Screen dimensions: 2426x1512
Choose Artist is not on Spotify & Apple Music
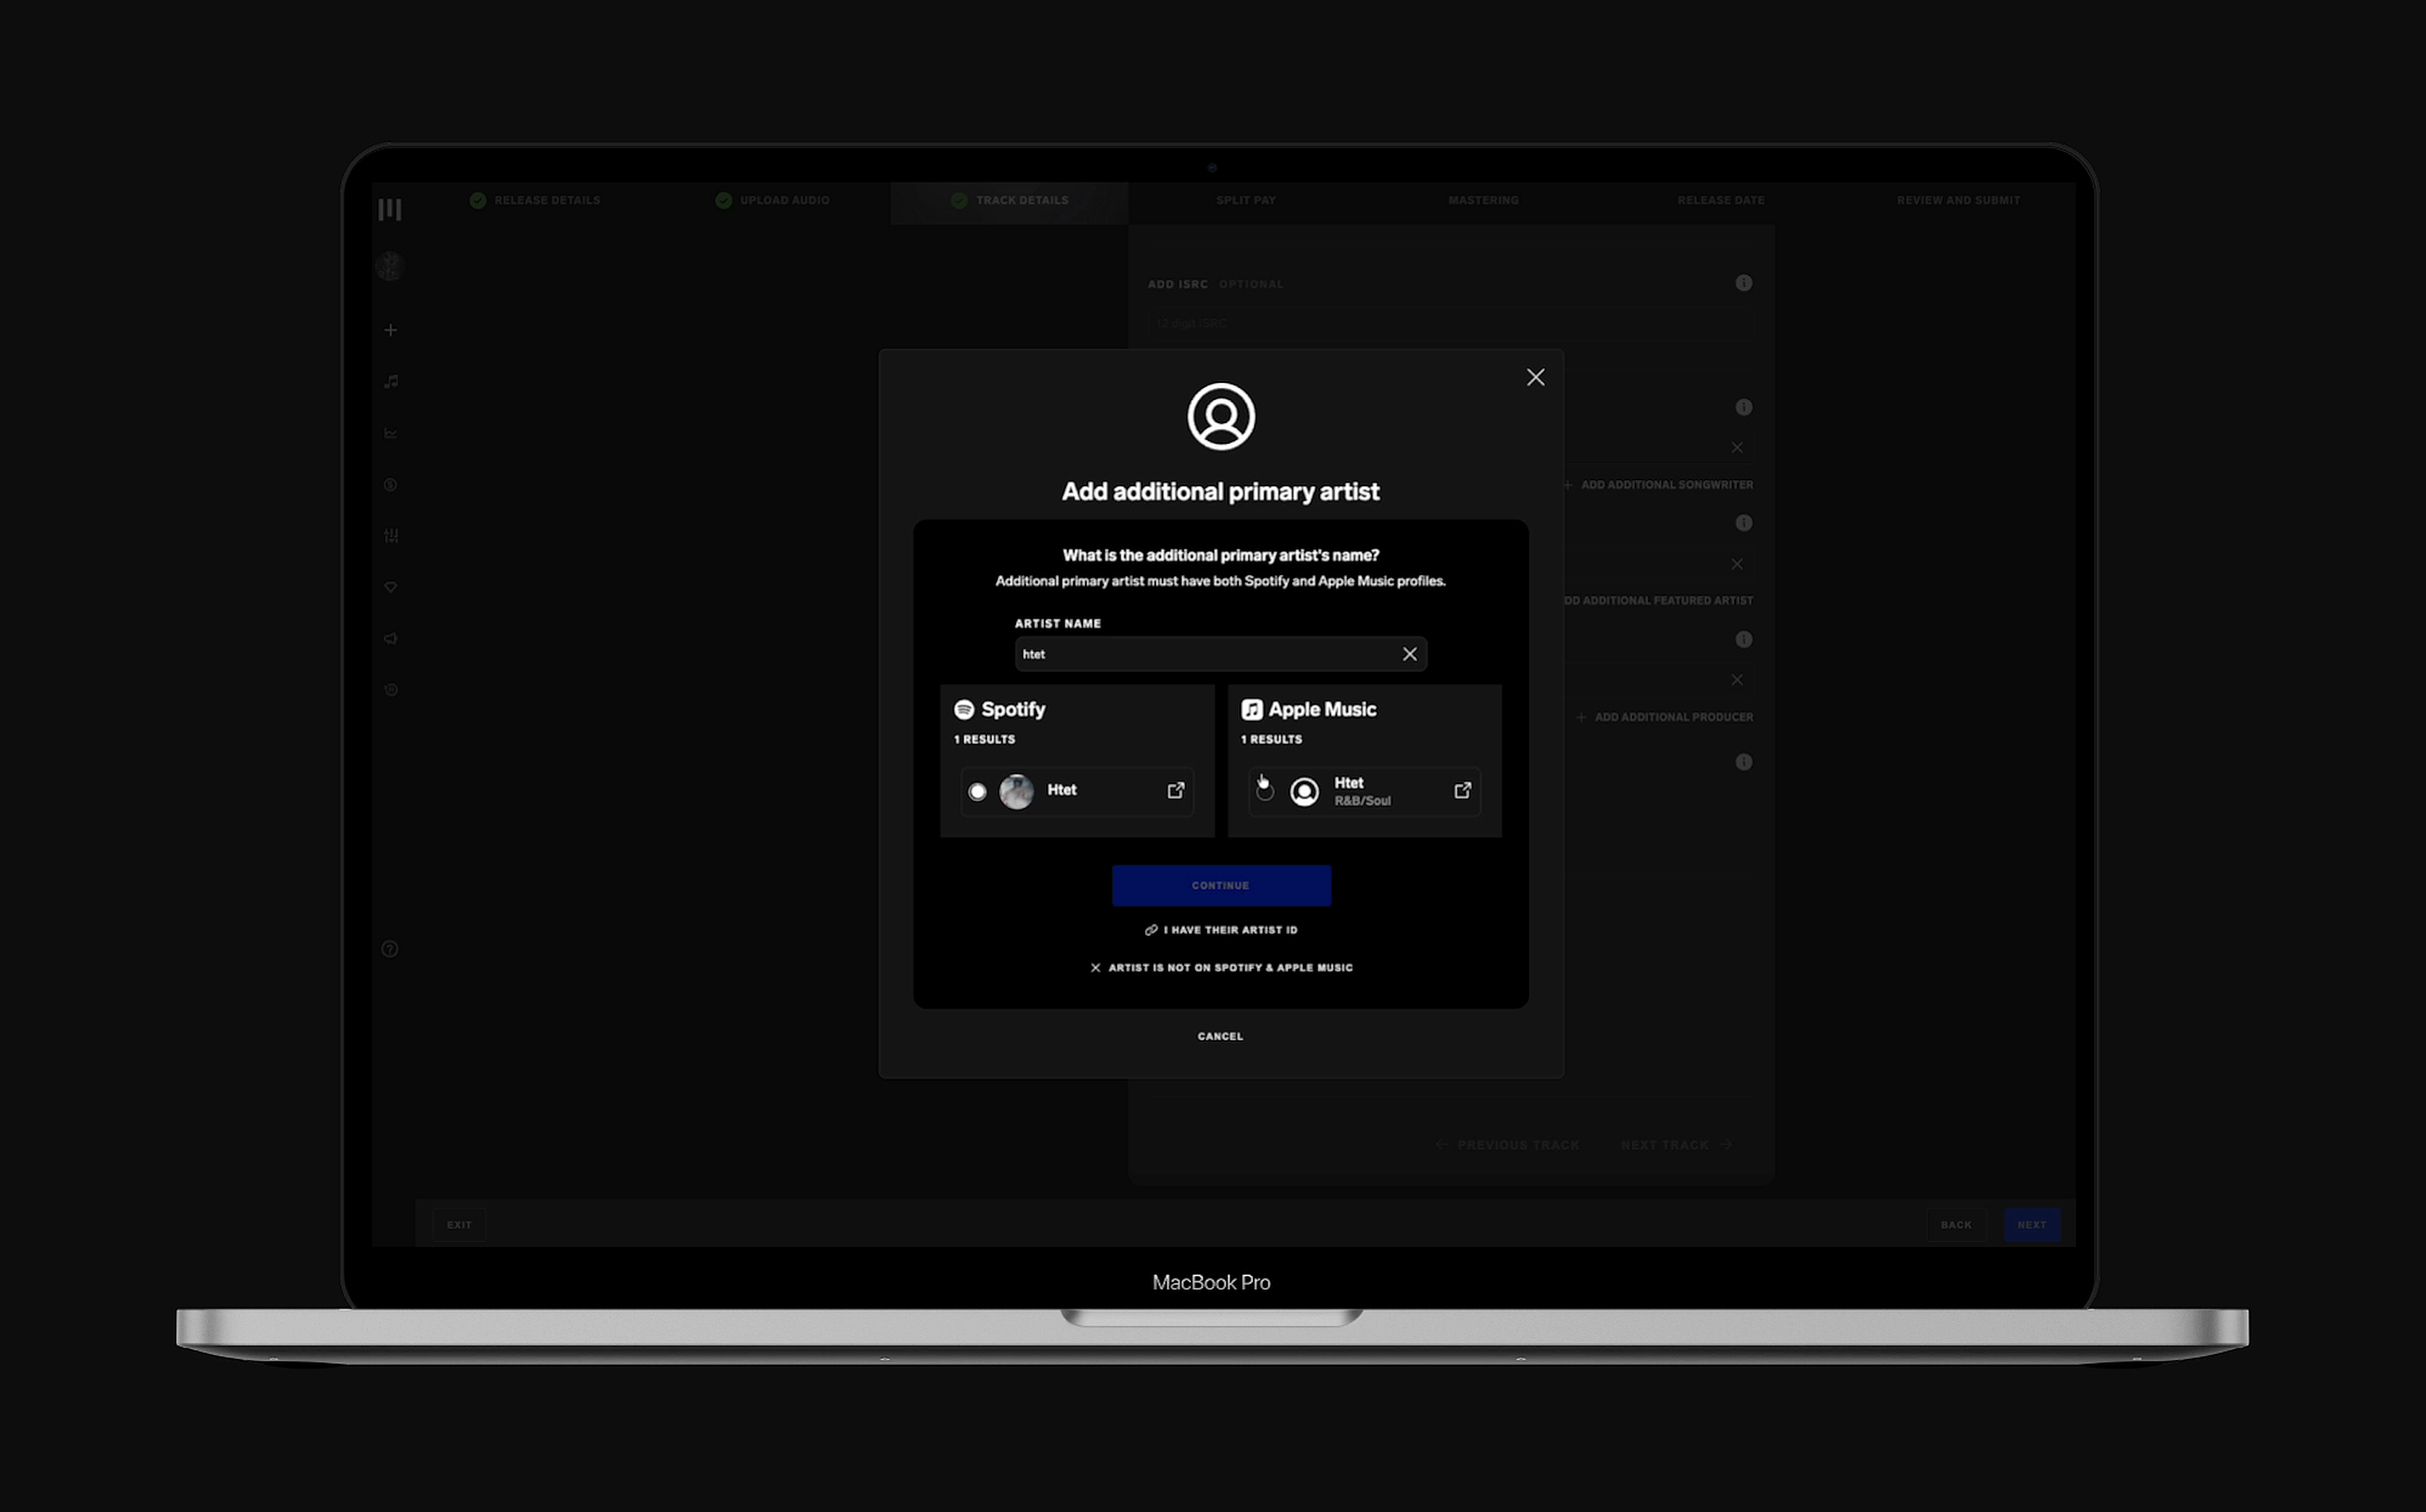[x=1221, y=967]
